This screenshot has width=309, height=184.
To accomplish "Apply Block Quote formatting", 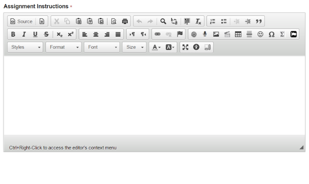I will coord(259,21).
